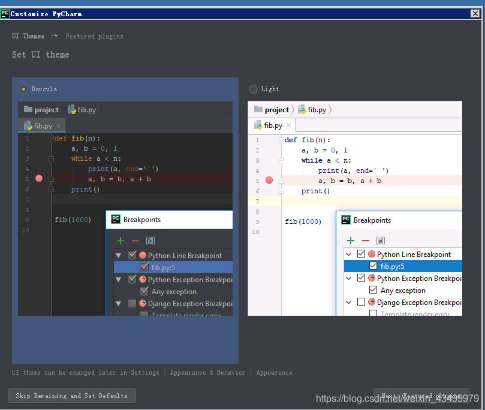Click the remove breakpoint minus in Darcula preview
The width and height of the screenshot is (485, 410).
[135, 241]
